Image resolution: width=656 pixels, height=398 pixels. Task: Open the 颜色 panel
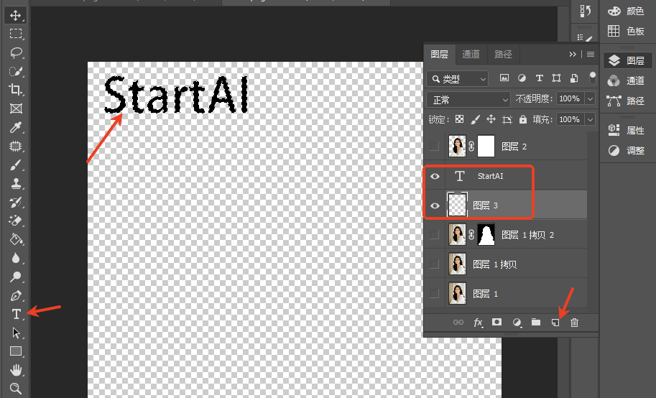tap(627, 11)
